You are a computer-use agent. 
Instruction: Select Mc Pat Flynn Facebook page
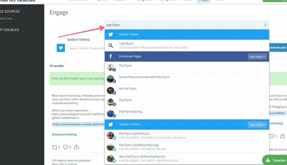coord(187,90)
